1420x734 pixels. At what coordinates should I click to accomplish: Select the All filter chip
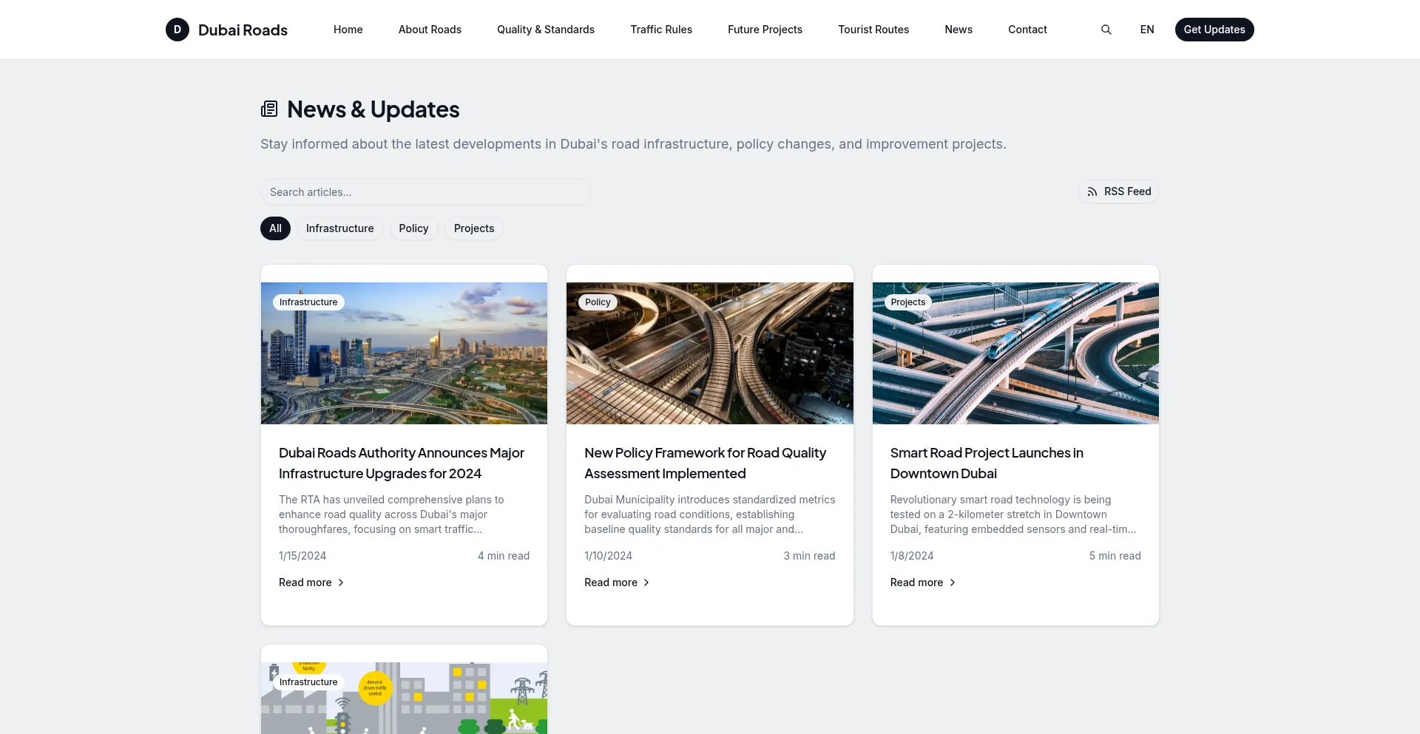(275, 228)
